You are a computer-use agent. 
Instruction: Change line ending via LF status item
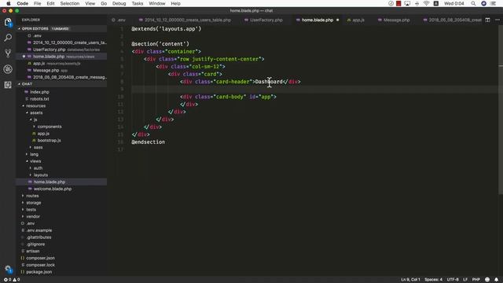(x=465, y=280)
